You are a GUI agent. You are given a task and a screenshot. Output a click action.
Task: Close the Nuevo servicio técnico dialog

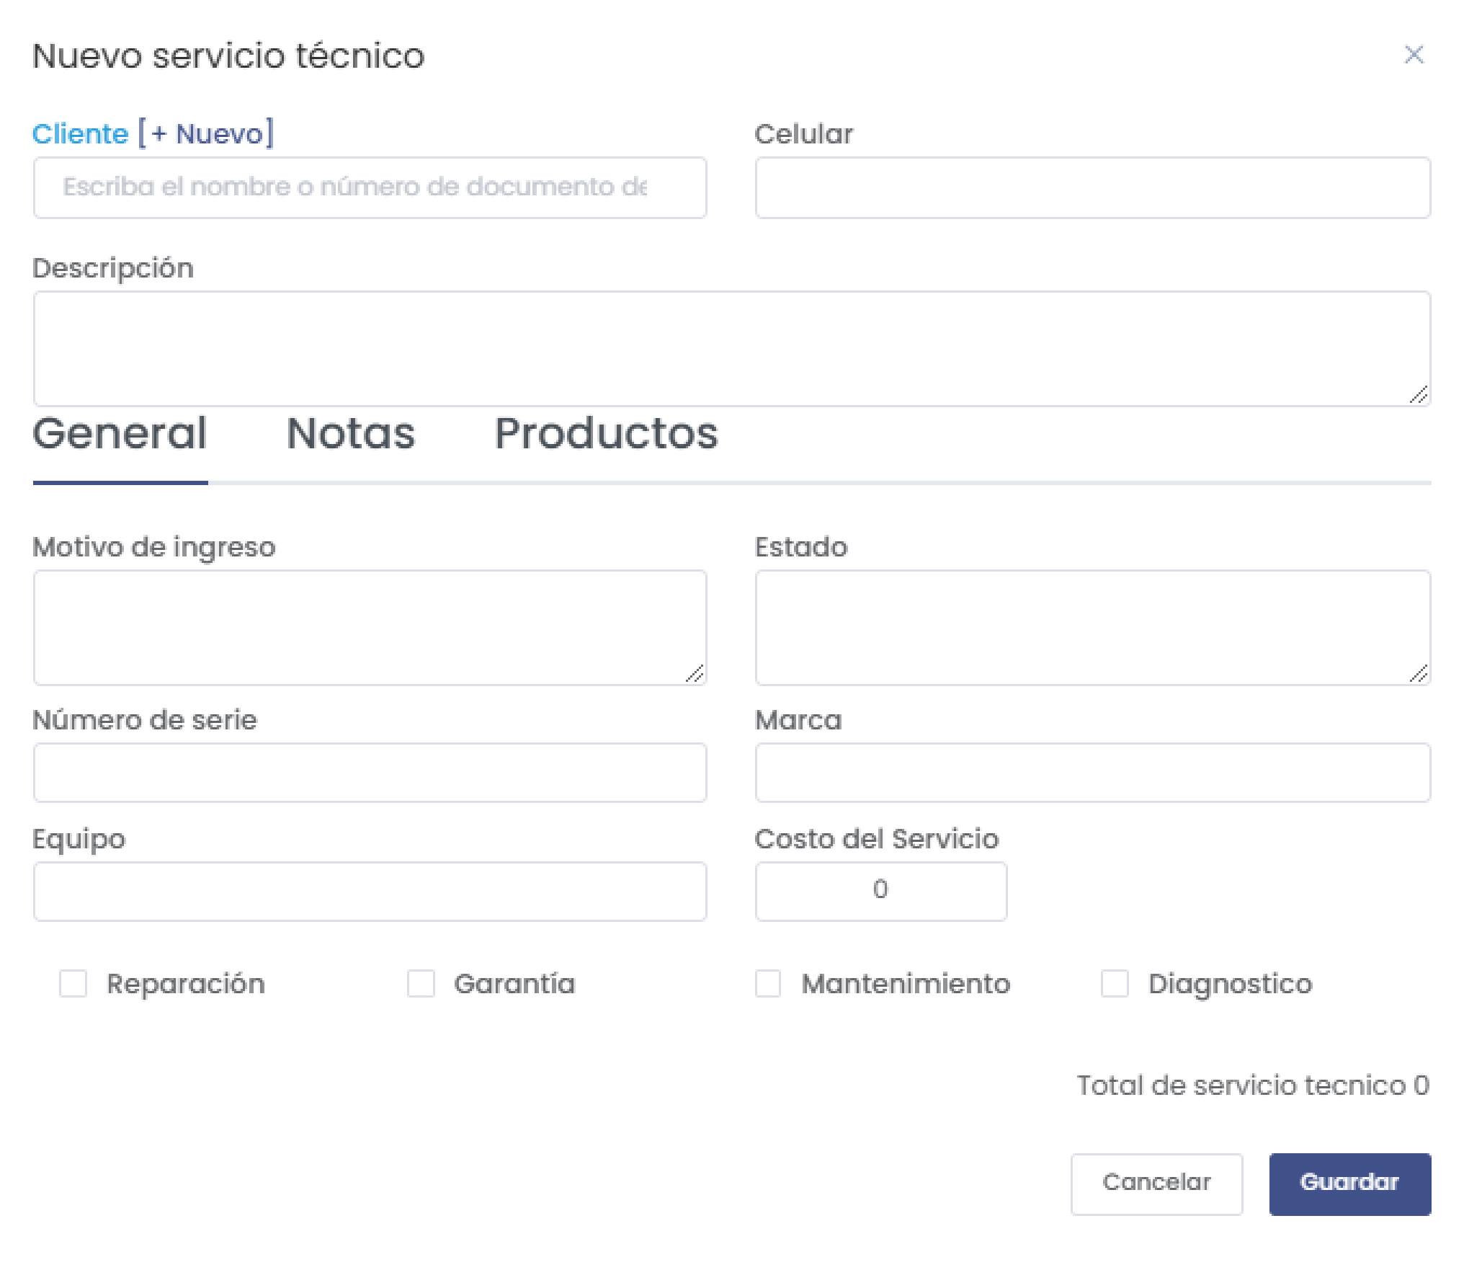[x=1414, y=55]
